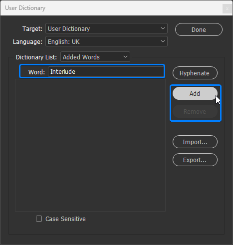Hyphenate the word Interlude
This screenshot has height=245, width=233.
coord(195,73)
